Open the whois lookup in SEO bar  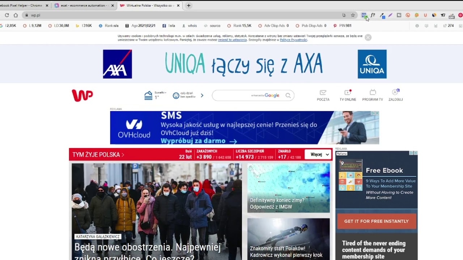click(189, 26)
